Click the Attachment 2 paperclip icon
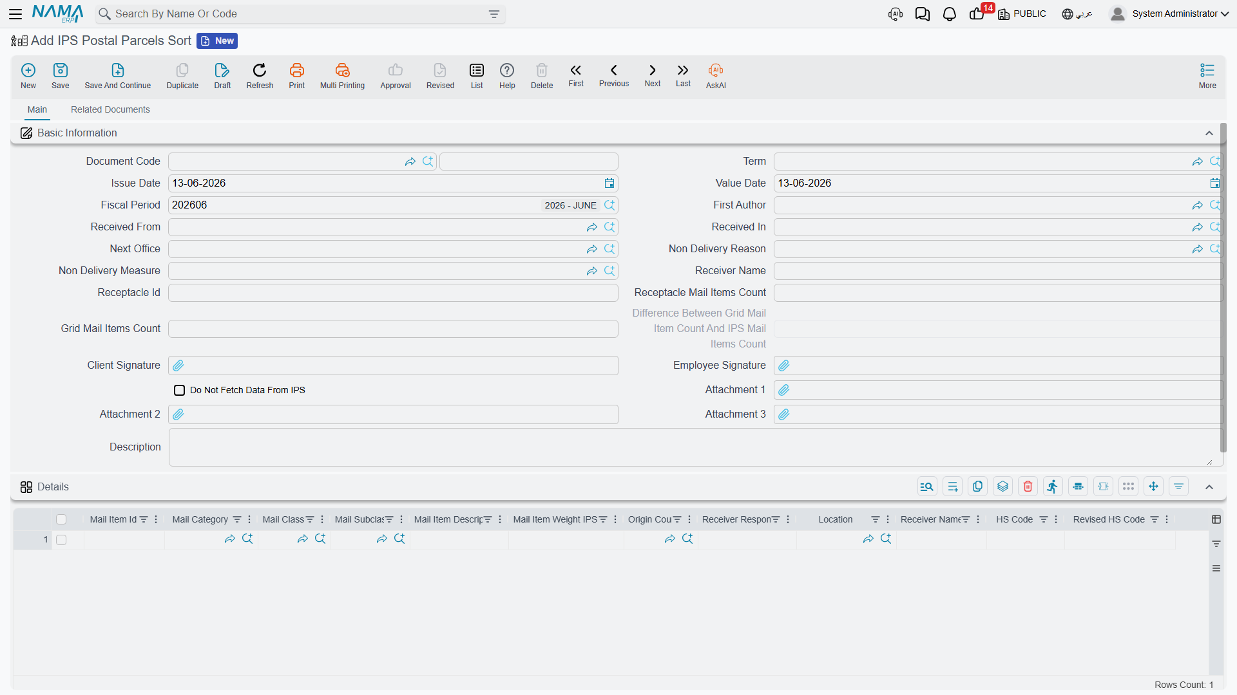Image resolution: width=1237 pixels, height=695 pixels. [x=178, y=414]
